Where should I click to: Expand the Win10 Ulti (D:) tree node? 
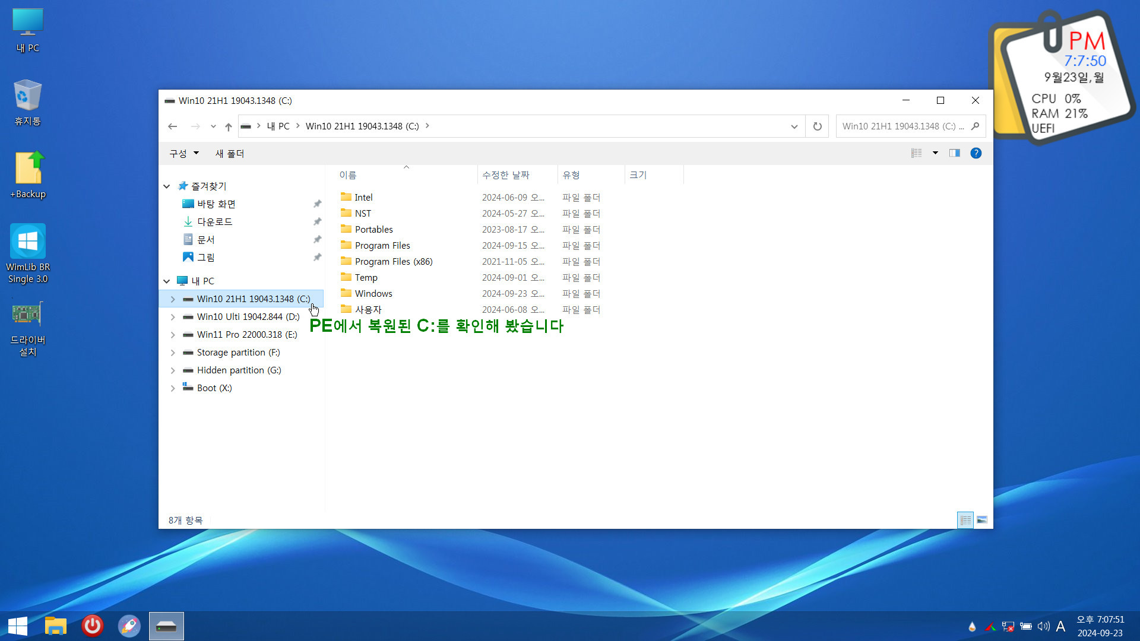tap(173, 317)
